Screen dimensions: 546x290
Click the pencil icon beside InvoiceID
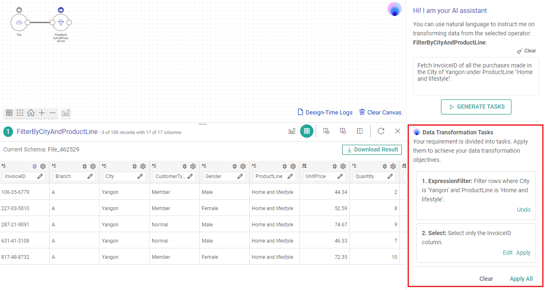[40, 176]
